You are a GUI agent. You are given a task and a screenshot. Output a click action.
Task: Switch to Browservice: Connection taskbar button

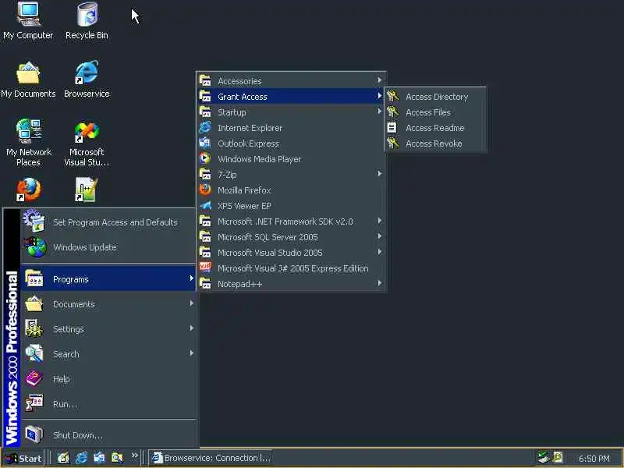click(x=211, y=458)
